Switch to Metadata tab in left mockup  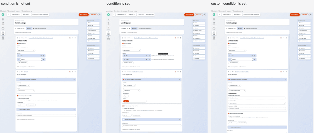coord(29,28)
